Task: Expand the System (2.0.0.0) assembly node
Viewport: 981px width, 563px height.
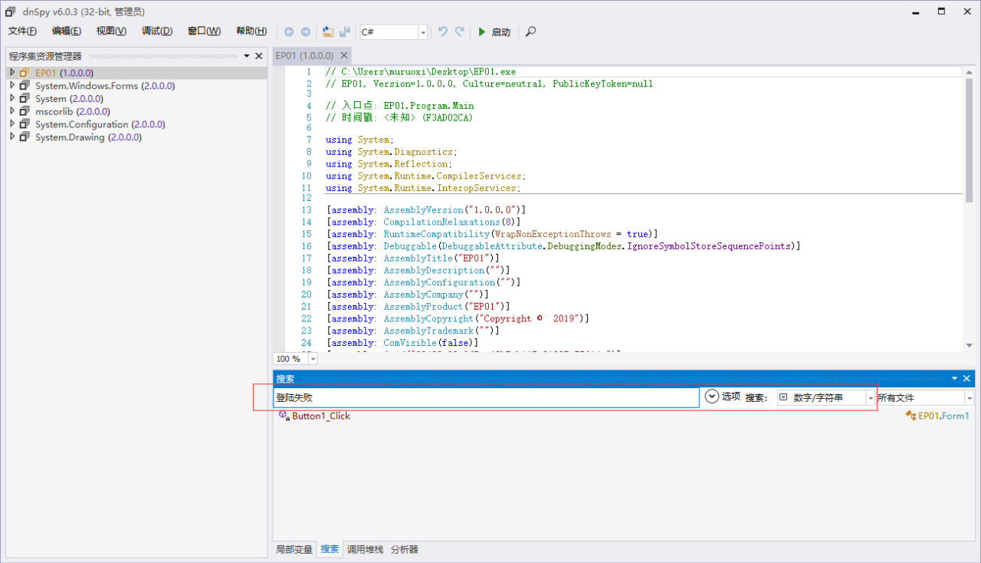Action: pyautogui.click(x=12, y=98)
